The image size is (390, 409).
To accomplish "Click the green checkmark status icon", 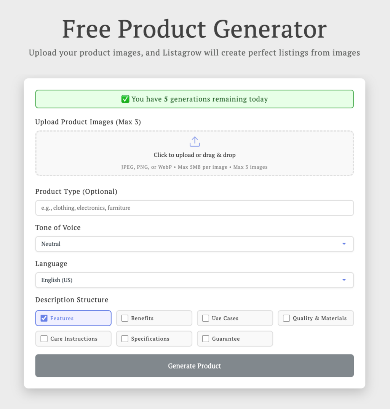I will [x=125, y=99].
